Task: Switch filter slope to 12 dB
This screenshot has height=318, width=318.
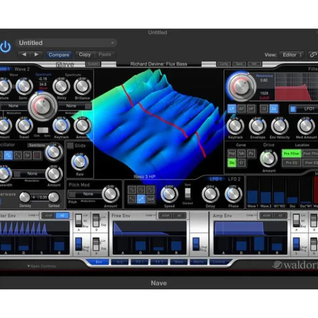Action: 264,109
